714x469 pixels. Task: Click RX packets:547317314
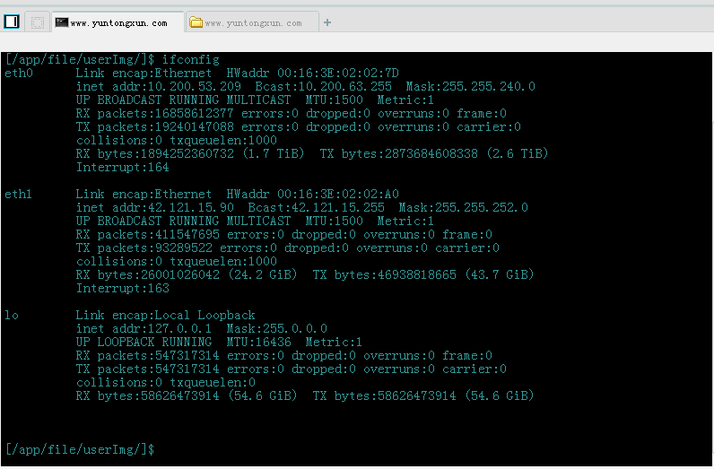147,356
